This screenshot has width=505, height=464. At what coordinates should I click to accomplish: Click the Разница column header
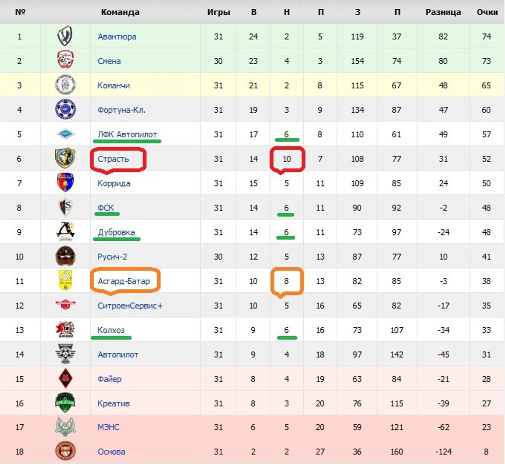[x=443, y=12]
